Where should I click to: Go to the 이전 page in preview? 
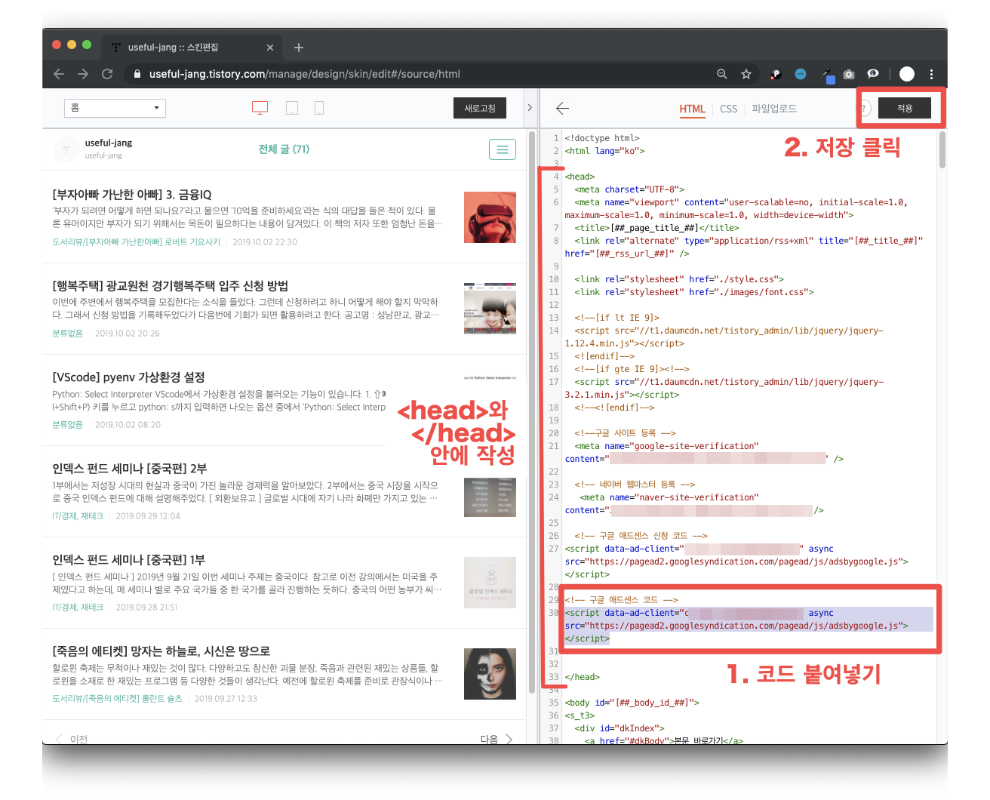pyautogui.click(x=72, y=739)
